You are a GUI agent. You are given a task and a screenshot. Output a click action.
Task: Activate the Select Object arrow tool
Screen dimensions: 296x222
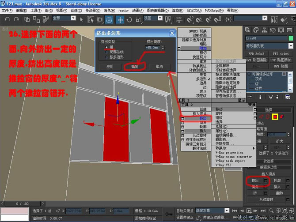(81, 19)
